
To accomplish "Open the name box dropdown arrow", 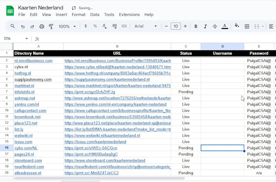I will (x=26, y=39).
